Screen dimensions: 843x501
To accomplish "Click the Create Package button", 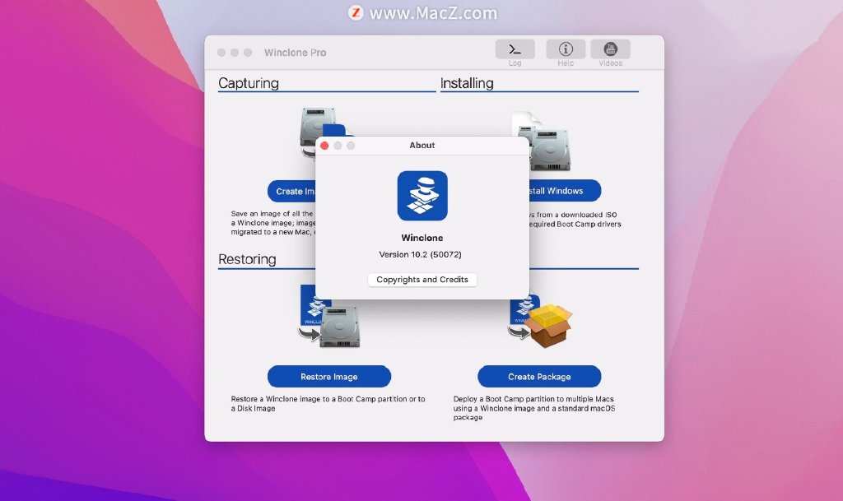I will 538,376.
